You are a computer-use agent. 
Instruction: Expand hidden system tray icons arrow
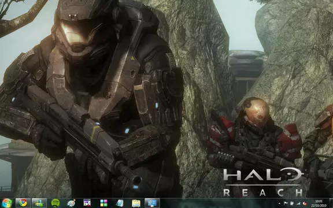pyautogui.click(x=279, y=203)
